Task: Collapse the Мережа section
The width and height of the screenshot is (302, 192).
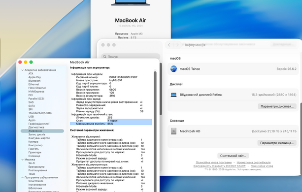Action: pos(22,160)
